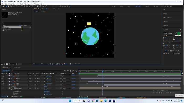Screen dimensions: 184x103
Task: Click the Reset link under layer 5 Transform
Action: [45, 90]
